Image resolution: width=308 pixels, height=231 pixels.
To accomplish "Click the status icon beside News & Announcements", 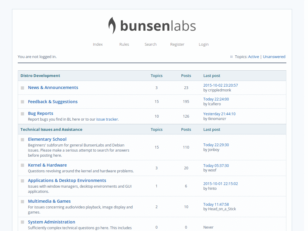I will pos(23,88).
